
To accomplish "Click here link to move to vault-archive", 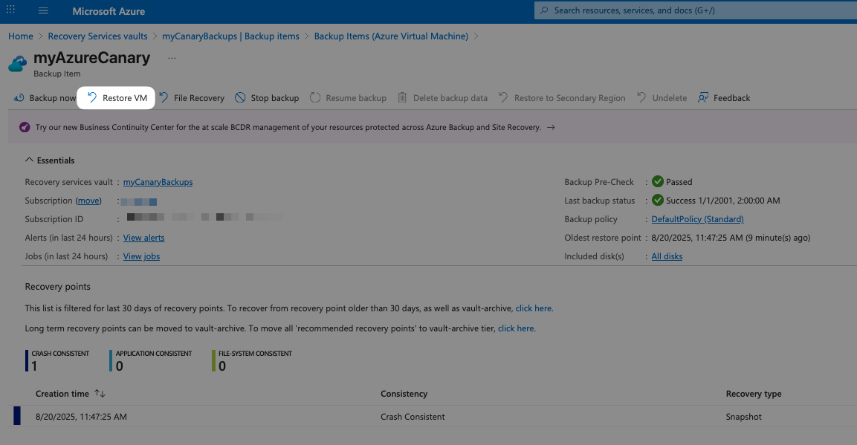I will coord(516,328).
